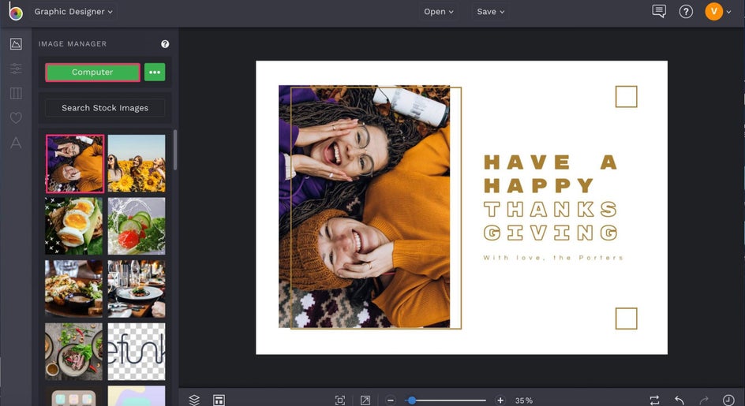Open the Graphics heart sidebar tab
The width and height of the screenshot is (745, 406).
(16, 117)
